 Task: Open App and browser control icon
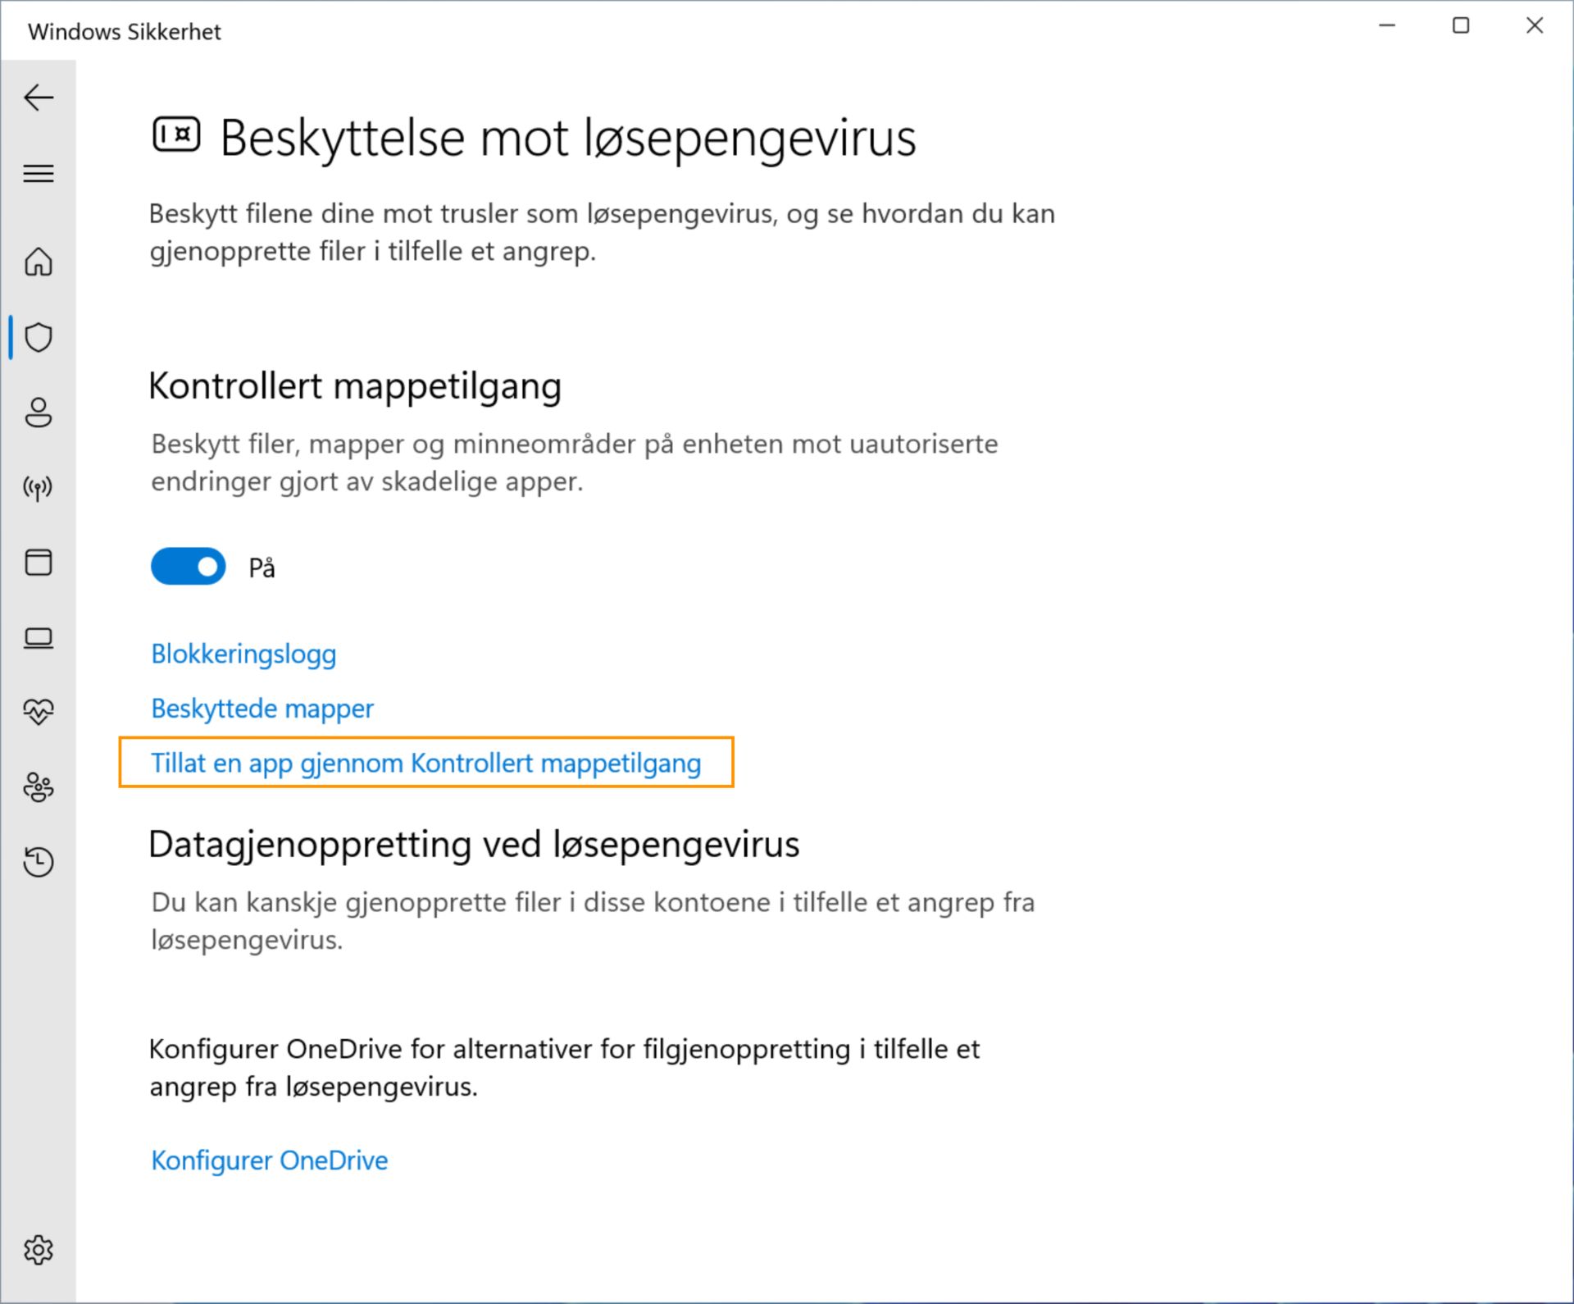point(39,563)
